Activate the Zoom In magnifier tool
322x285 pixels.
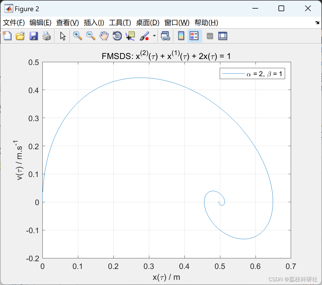[x=78, y=36]
